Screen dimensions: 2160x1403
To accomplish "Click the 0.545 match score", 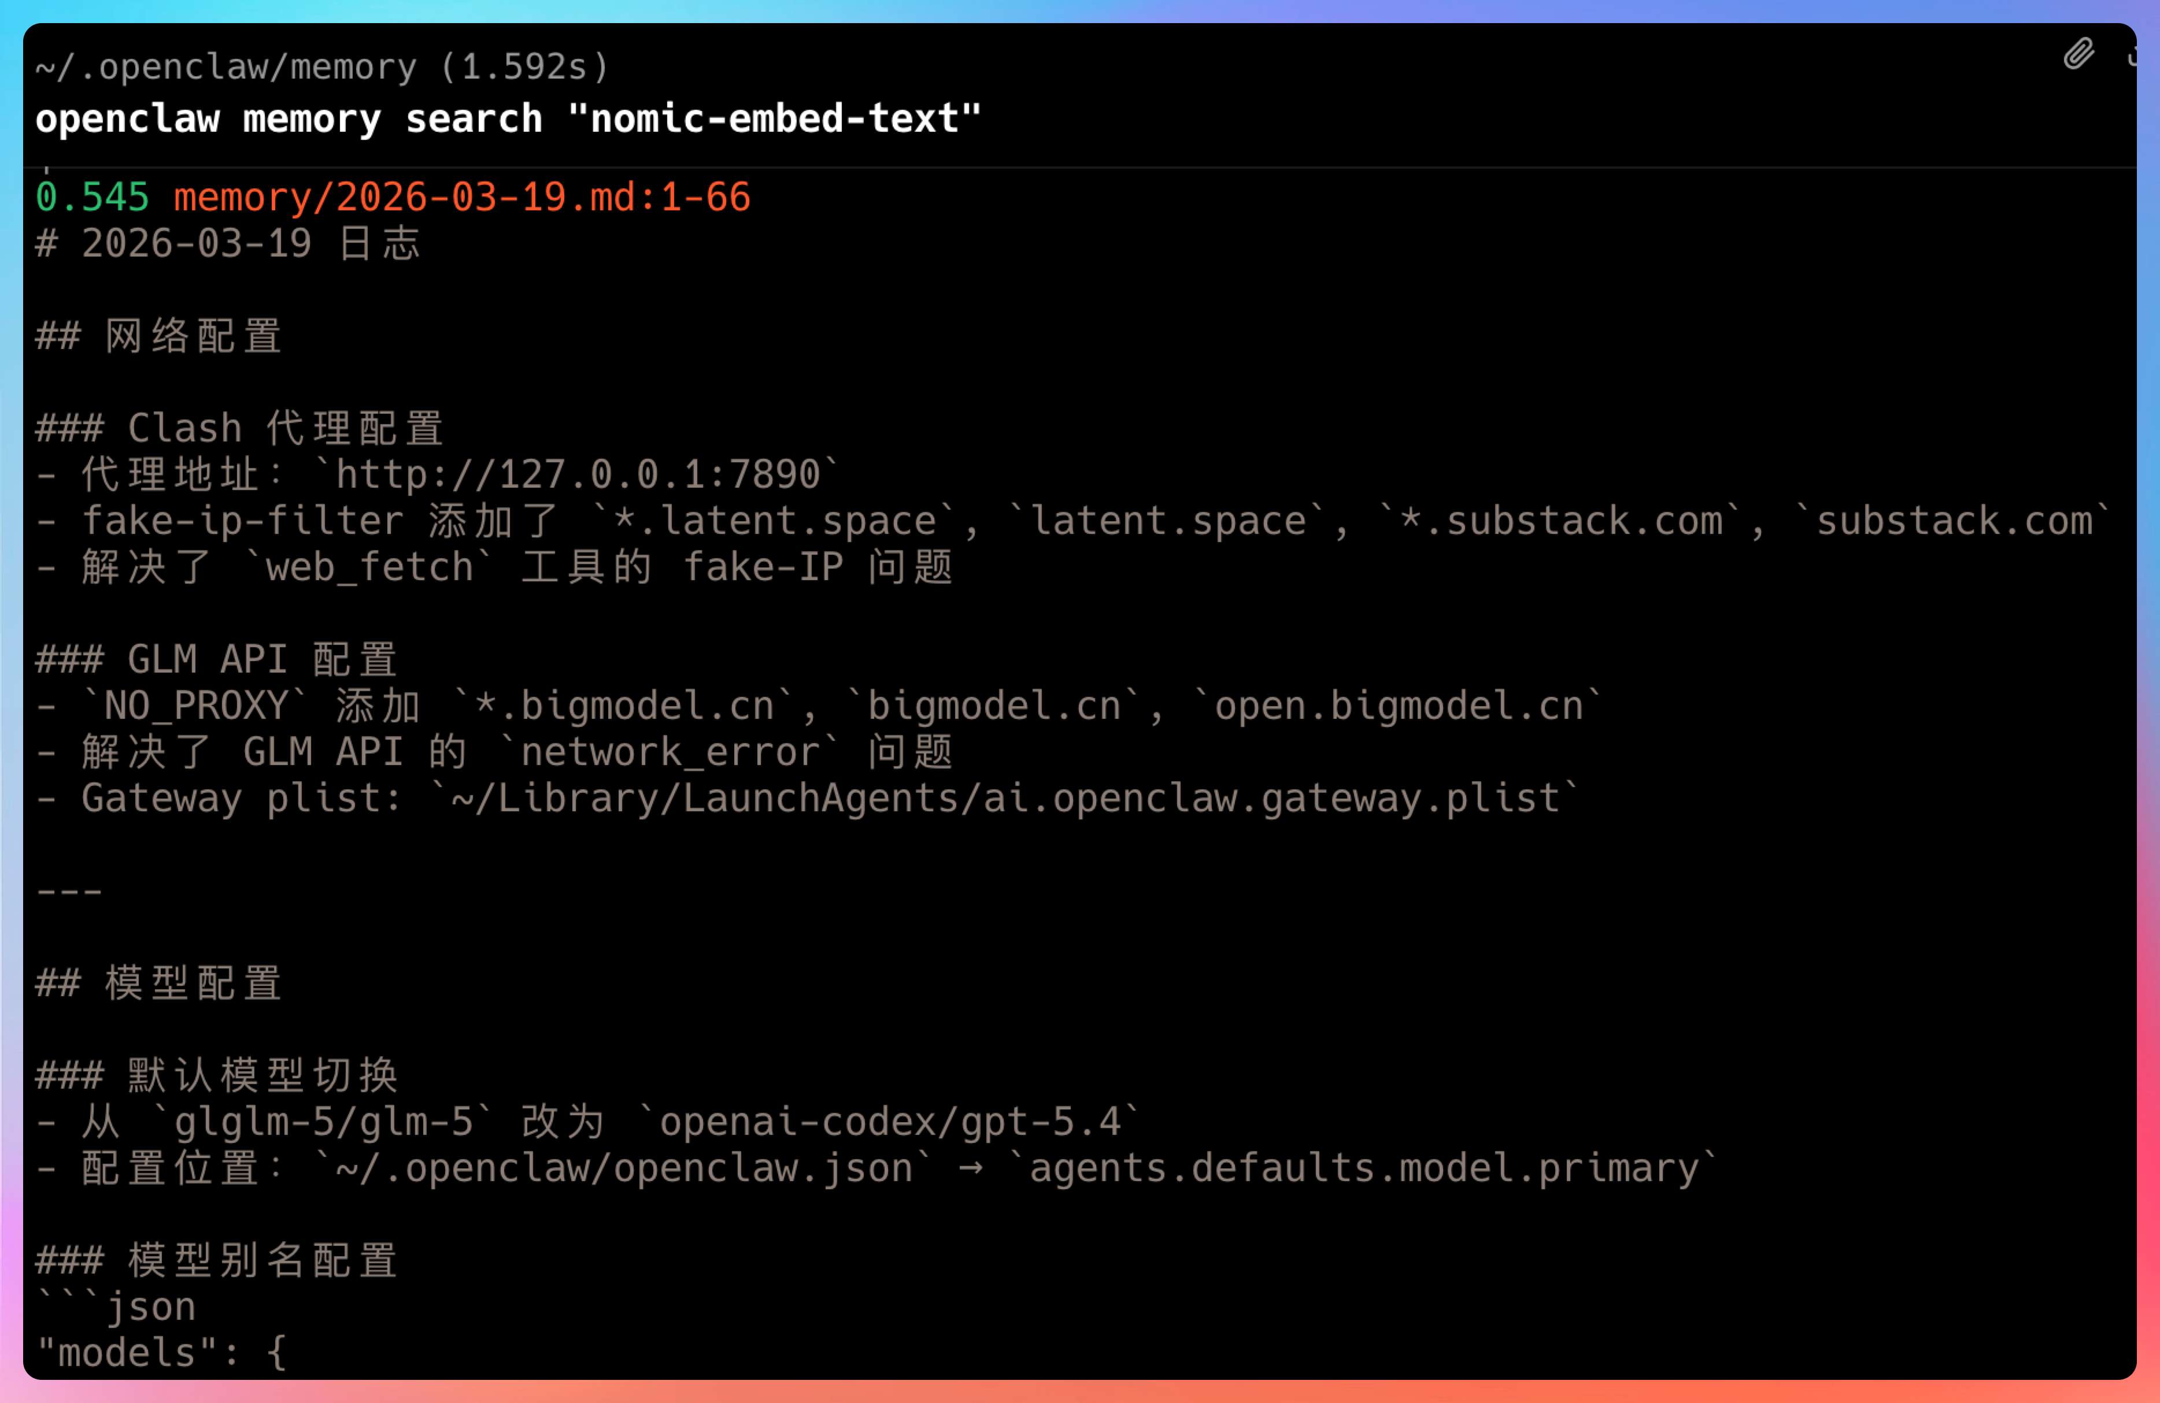I will (92, 198).
